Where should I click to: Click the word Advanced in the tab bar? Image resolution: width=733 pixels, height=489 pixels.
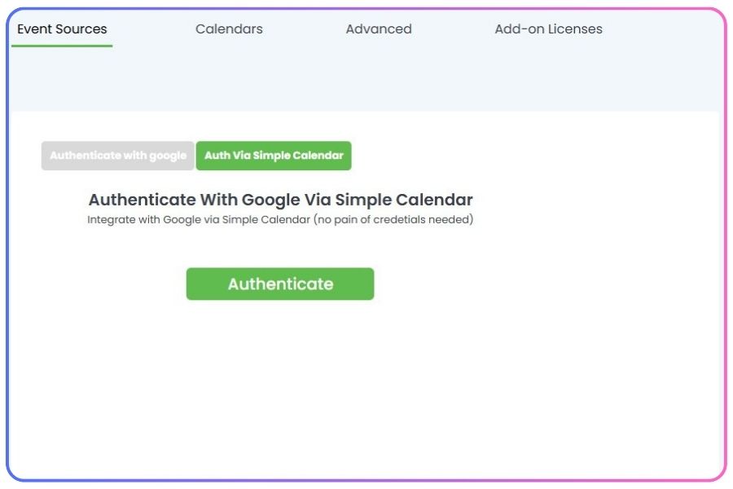379,29
